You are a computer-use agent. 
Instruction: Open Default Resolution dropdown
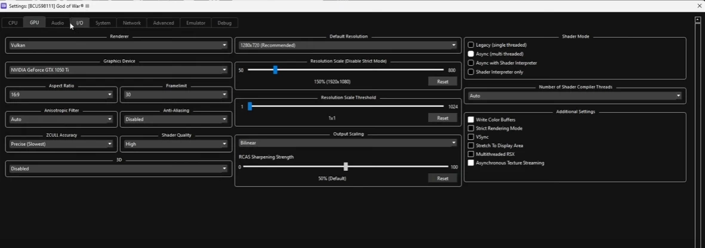(x=347, y=45)
